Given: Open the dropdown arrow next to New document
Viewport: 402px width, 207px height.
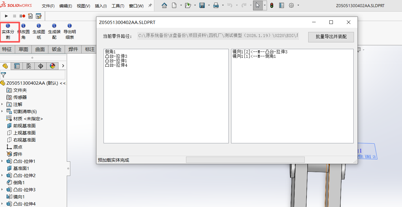Looking at the screenshot, I should click(x=181, y=5).
